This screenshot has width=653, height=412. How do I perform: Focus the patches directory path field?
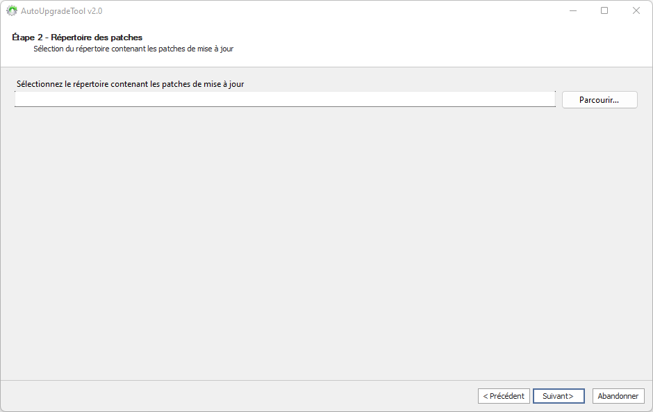coord(285,99)
